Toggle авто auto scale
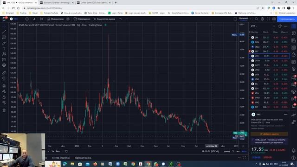Viewport: 297px width, 167px height. 245,151
